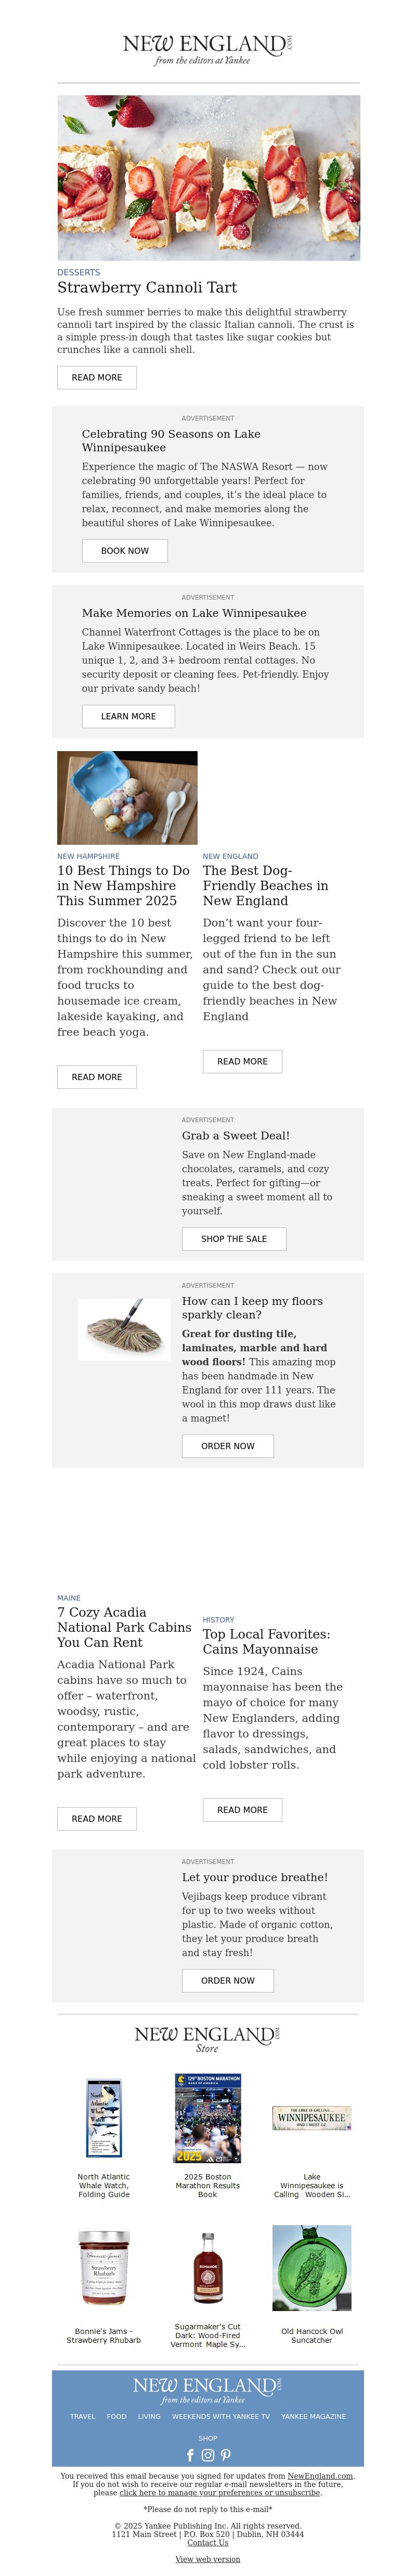Click the Shop The Sale button
Screen dimensions: 416x2576
(234, 1238)
